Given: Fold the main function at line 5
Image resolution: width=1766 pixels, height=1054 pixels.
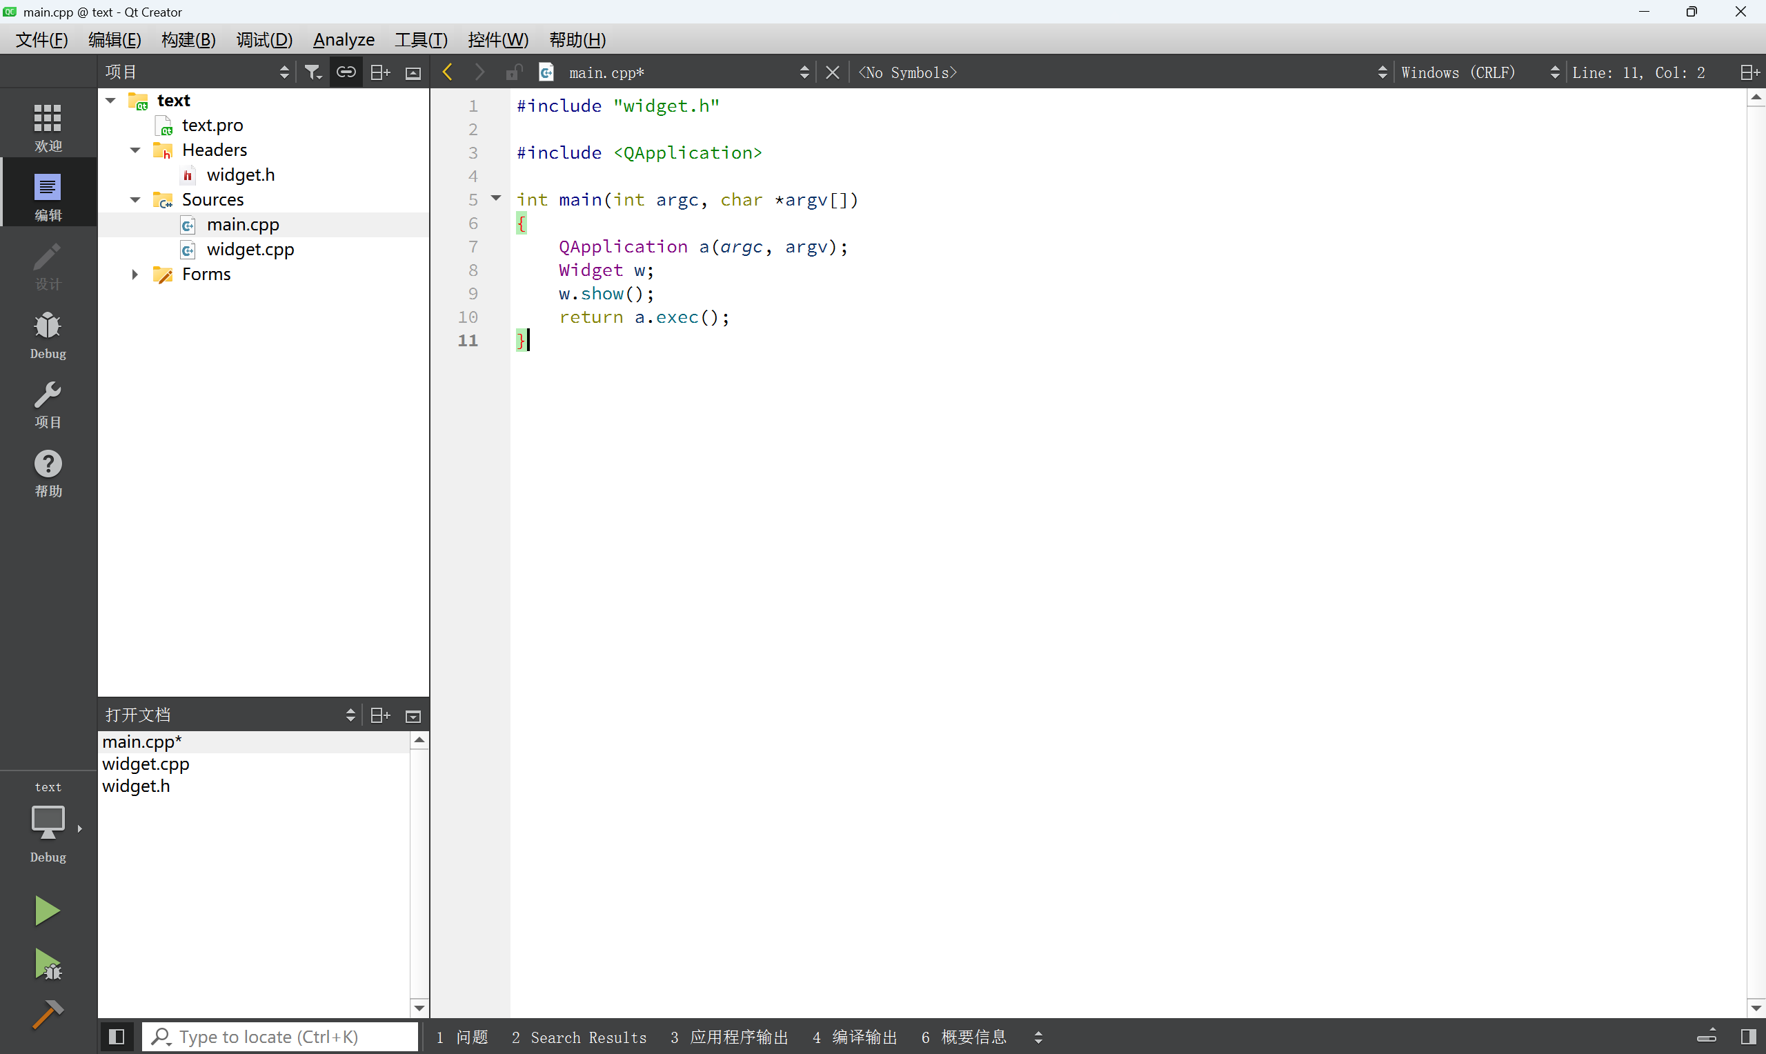Looking at the screenshot, I should coord(495,199).
